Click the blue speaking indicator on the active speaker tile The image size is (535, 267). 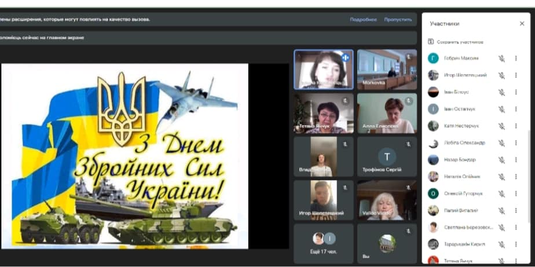(x=345, y=58)
